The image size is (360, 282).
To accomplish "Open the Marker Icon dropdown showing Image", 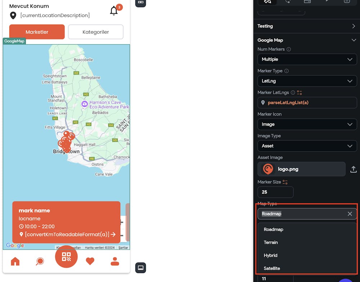I will tap(307, 124).
